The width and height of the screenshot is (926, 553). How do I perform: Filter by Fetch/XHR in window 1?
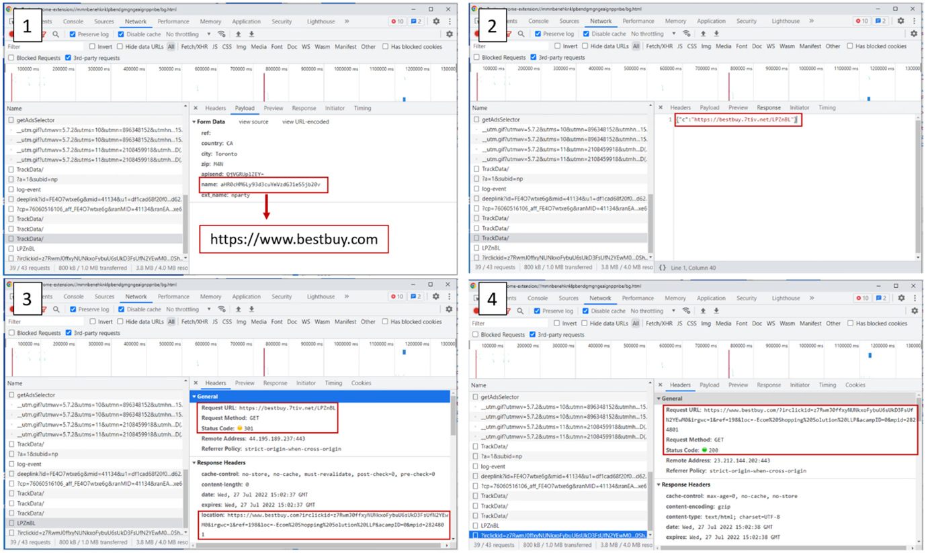click(x=194, y=47)
